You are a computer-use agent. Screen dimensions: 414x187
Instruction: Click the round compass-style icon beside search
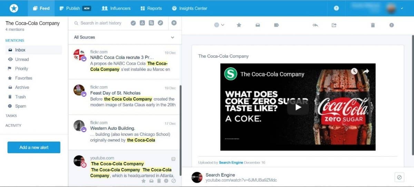(x=160, y=23)
